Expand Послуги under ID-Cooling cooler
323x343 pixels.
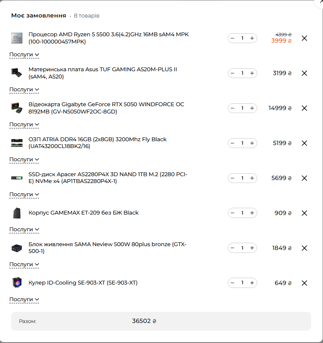point(24,299)
